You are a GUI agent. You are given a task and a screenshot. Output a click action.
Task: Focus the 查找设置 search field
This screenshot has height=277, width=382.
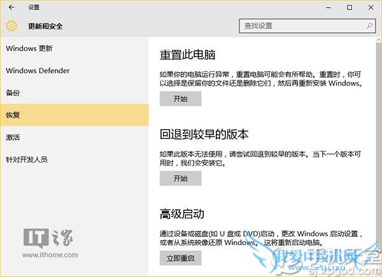point(308,26)
